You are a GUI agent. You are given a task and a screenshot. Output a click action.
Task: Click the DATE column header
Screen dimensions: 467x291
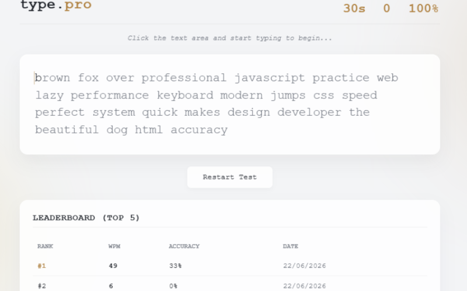click(x=290, y=246)
